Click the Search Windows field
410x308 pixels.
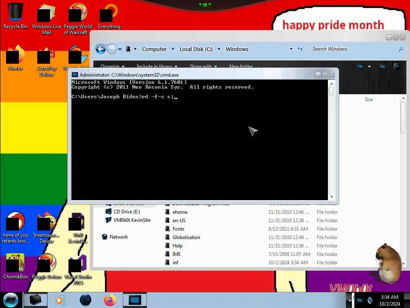pos(354,49)
